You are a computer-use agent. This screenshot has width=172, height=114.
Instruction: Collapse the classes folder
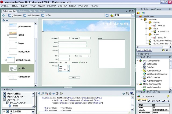(146, 22)
